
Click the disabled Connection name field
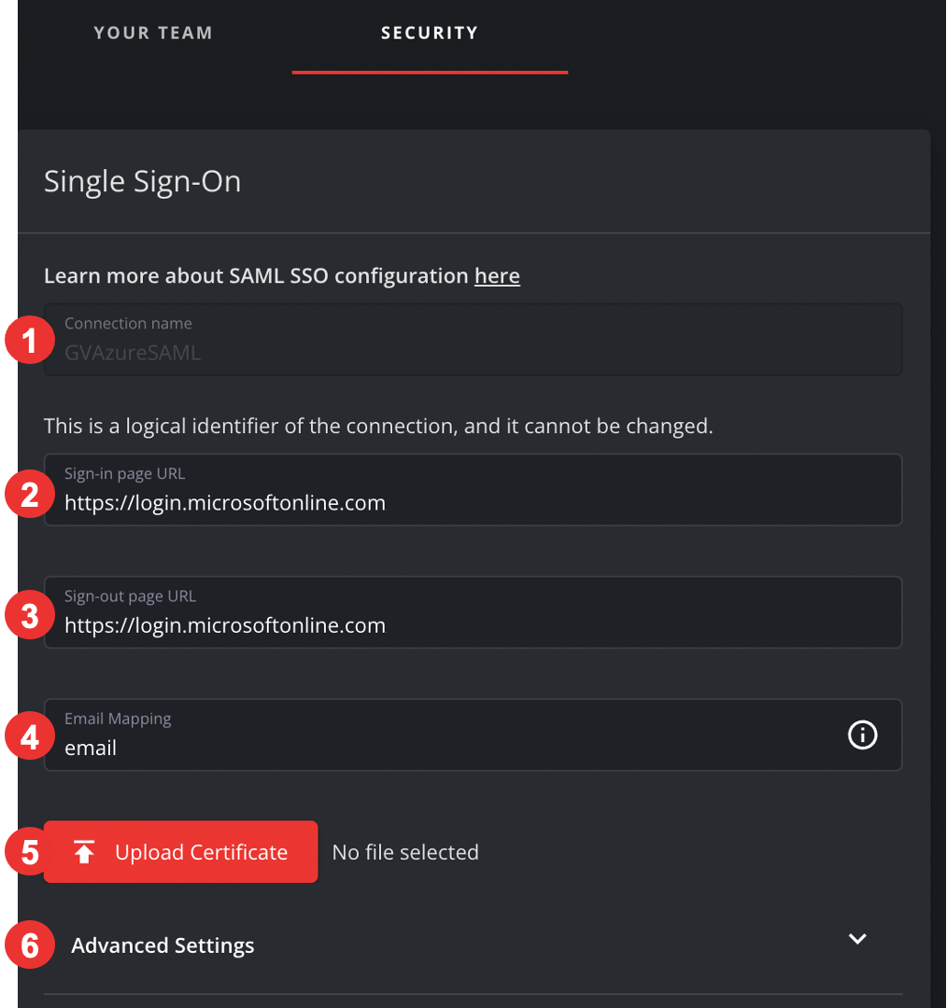(473, 341)
